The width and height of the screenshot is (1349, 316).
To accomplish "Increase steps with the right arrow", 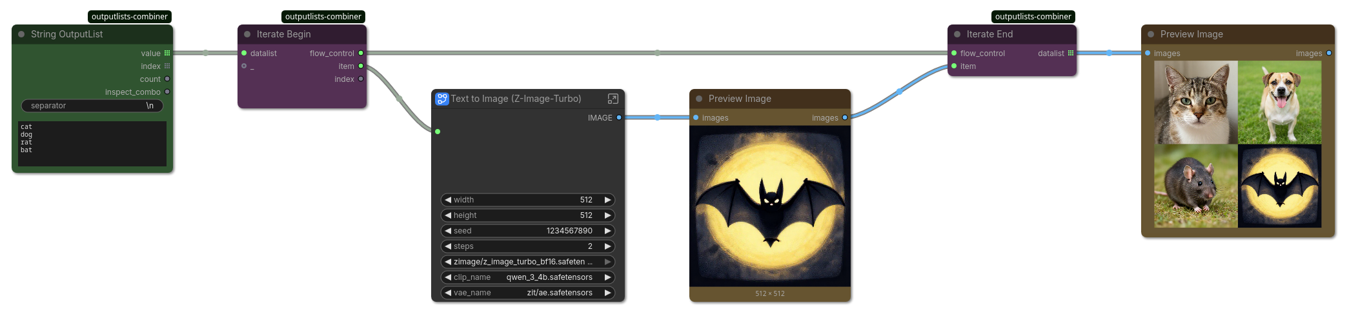I will 607,246.
